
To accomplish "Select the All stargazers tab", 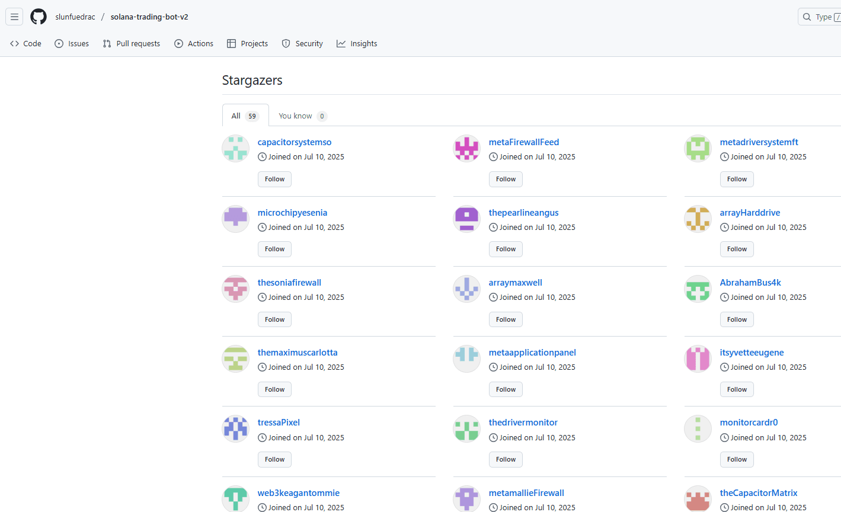I will pos(245,116).
